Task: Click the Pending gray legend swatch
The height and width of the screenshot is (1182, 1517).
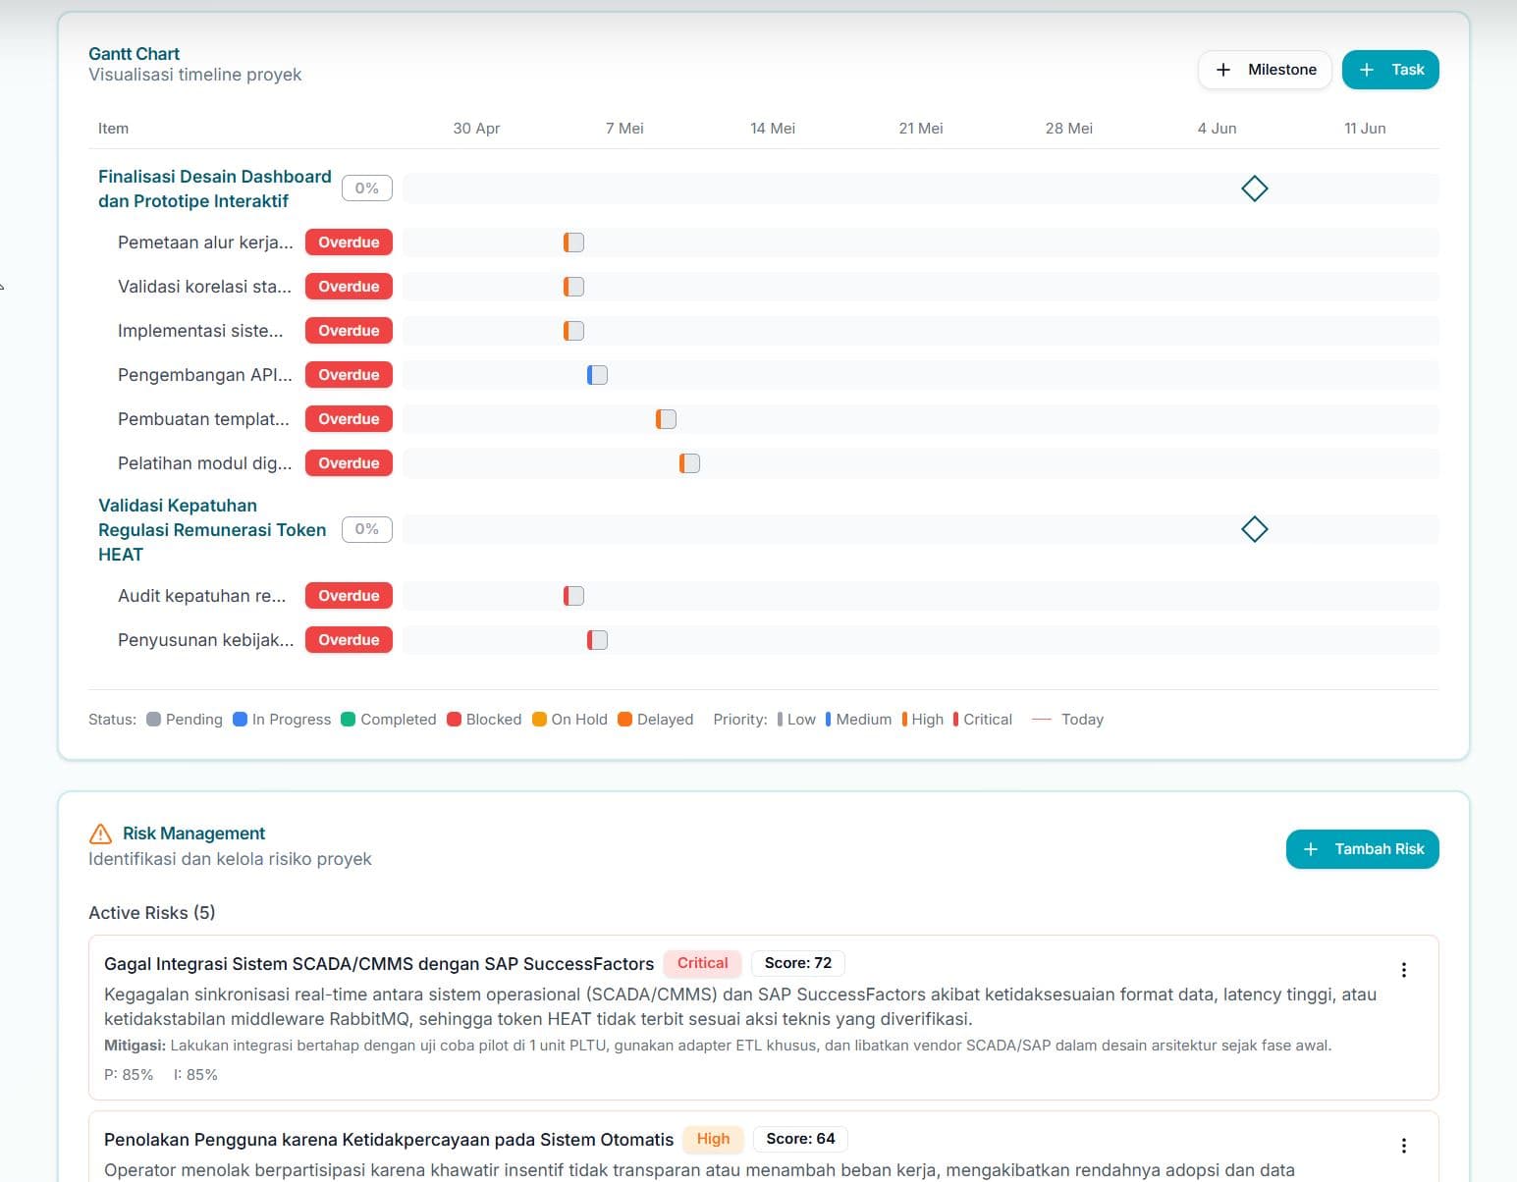Action: tap(153, 720)
